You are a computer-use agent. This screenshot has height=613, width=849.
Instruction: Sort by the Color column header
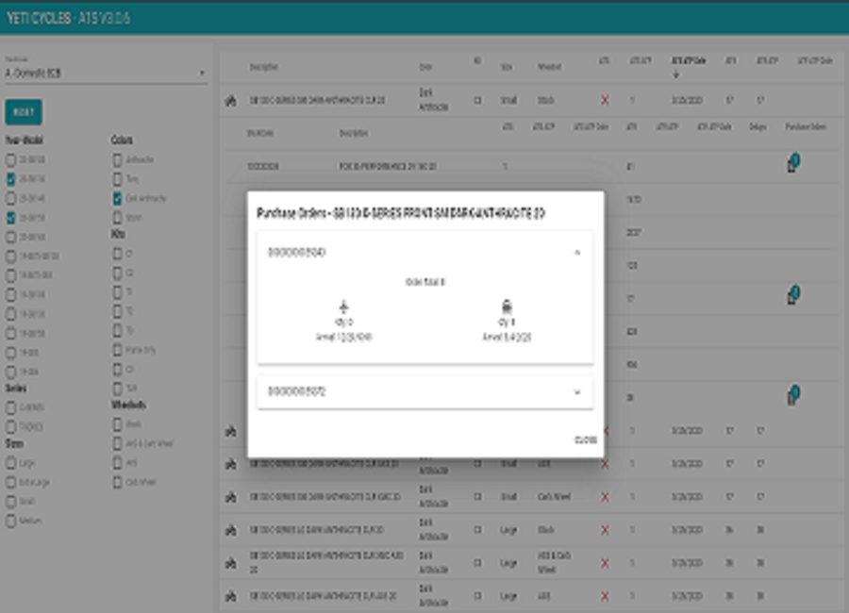point(425,67)
